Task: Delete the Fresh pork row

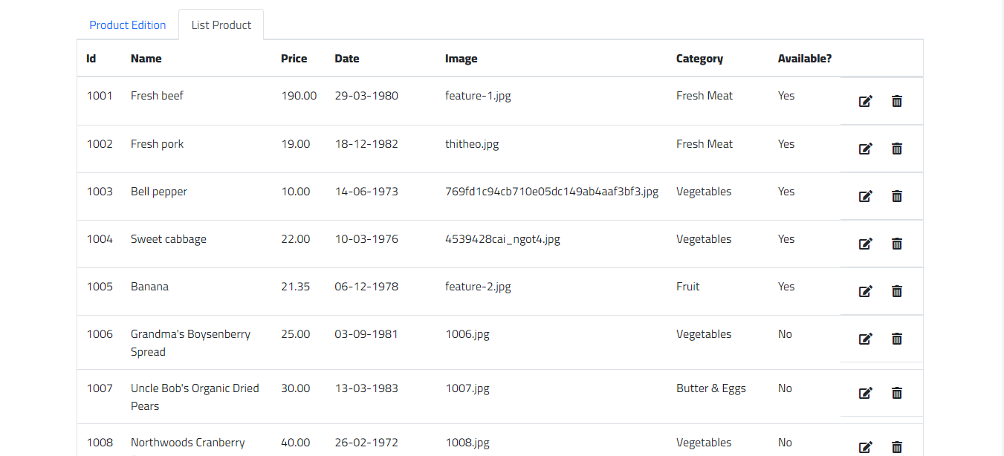Action: 897,149
